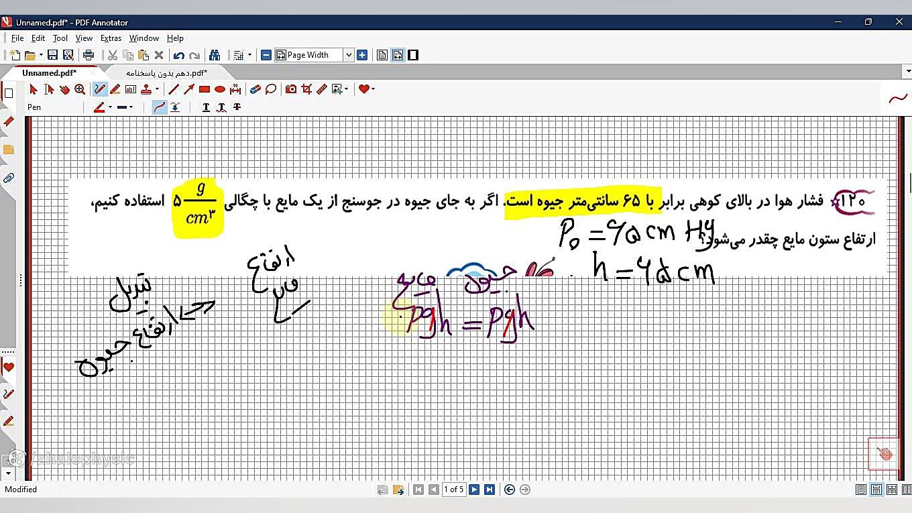Click the Cut scissors icon
912x513 pixels.
[113, 55]
